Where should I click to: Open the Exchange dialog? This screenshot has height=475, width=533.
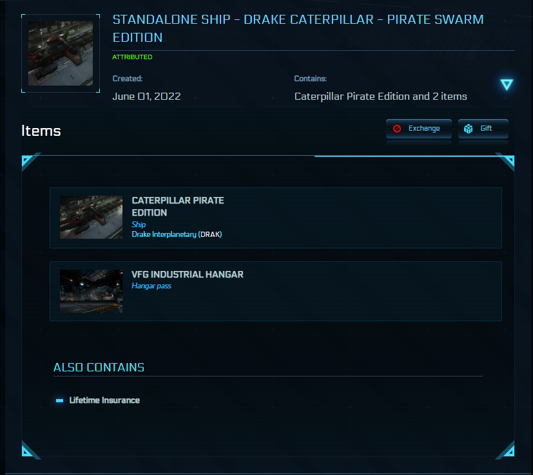click(x=418, y=129)
